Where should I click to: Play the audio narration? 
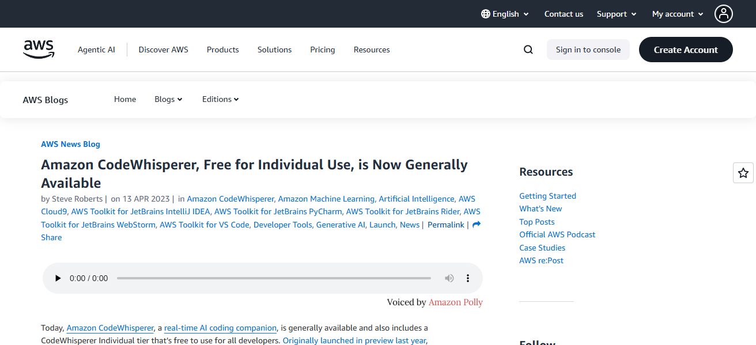[x=58, y=278]
